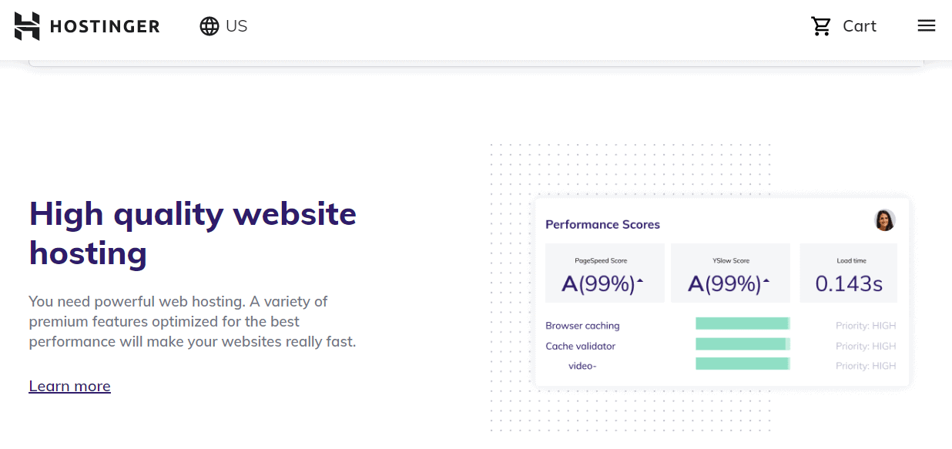Click the High quality website hosting heading

coord(193,233)
